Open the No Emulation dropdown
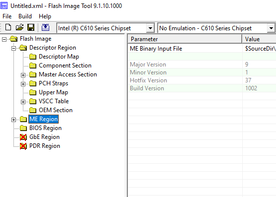 pyautogui.click(x=271, y=28)
